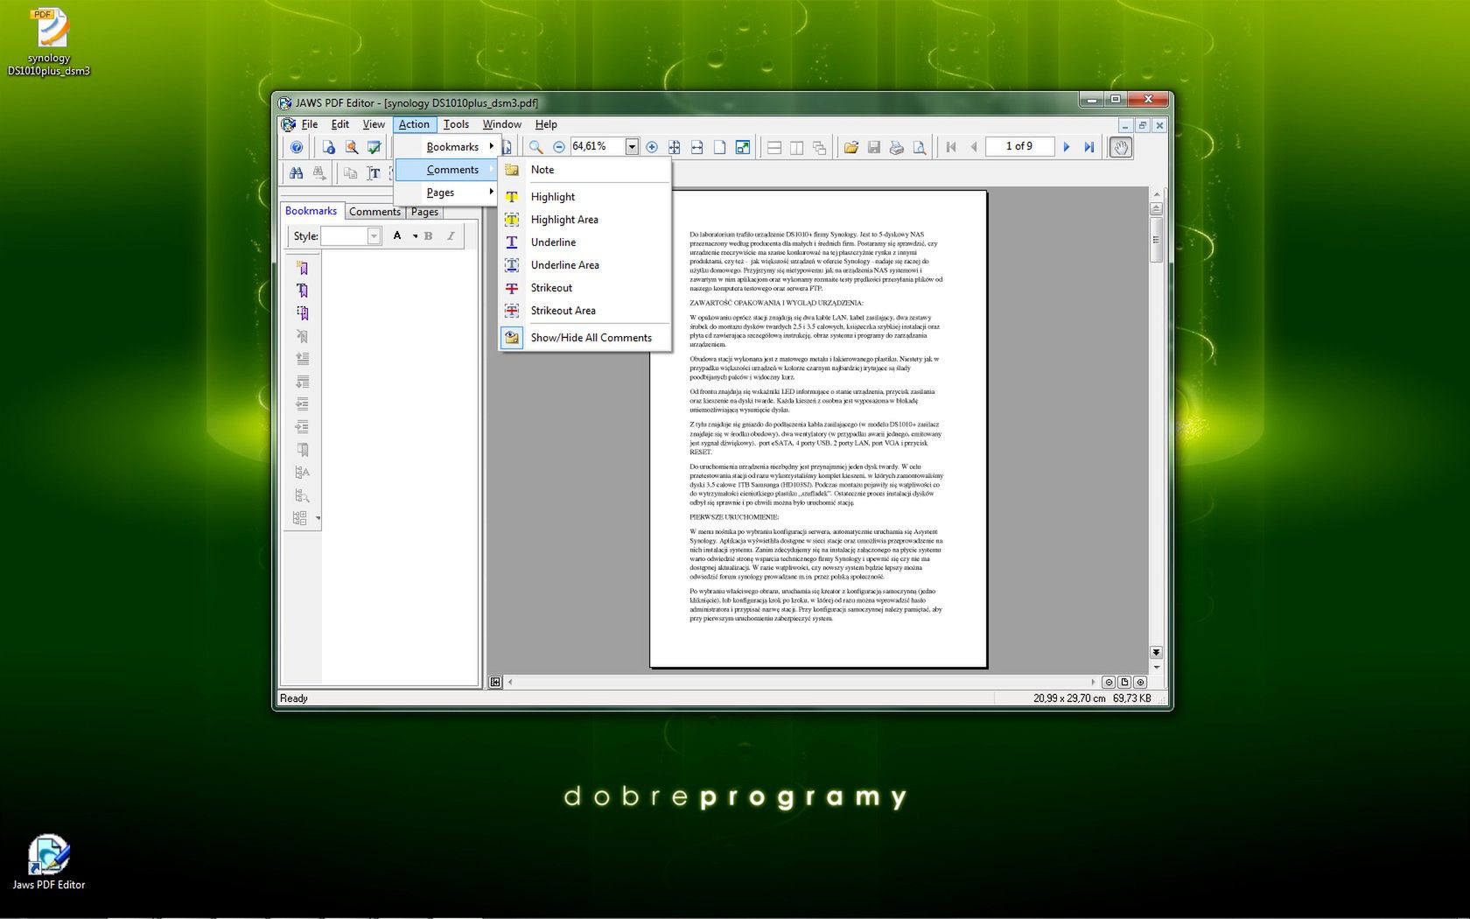
Task: Click the print icon in toolbar
Action: click(x=896, y=147)
